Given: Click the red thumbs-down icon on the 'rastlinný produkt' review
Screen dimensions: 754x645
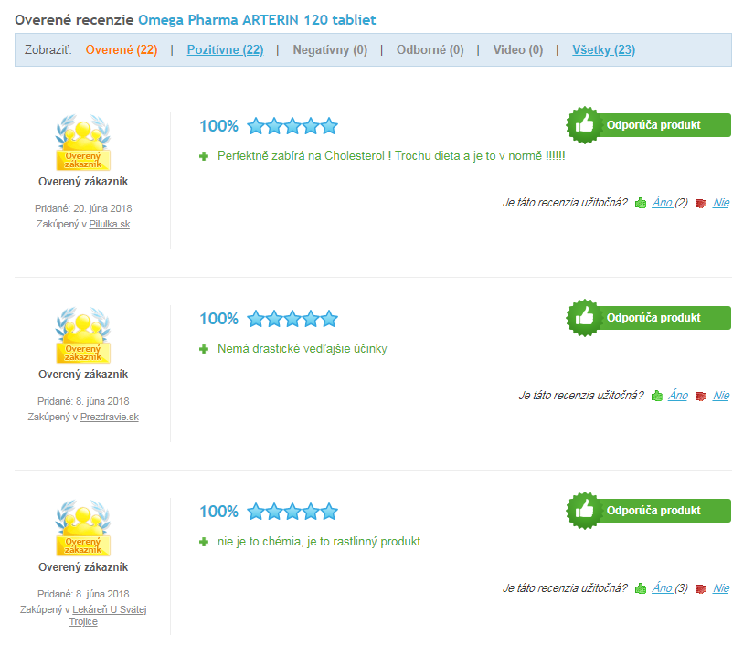Looking at the screenshot, I should pyautogui.click(x=701, y=588).
